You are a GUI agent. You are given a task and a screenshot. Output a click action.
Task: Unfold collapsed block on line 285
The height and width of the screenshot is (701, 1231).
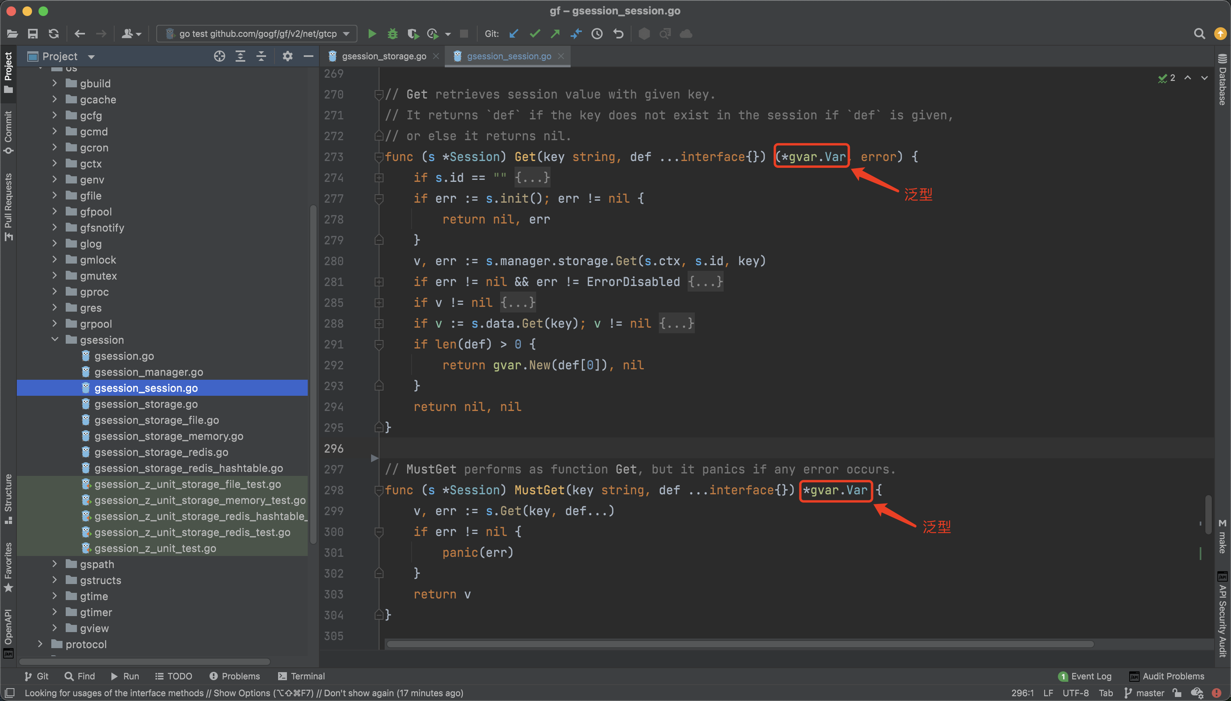pyautogui.click(x=379, y=303)
